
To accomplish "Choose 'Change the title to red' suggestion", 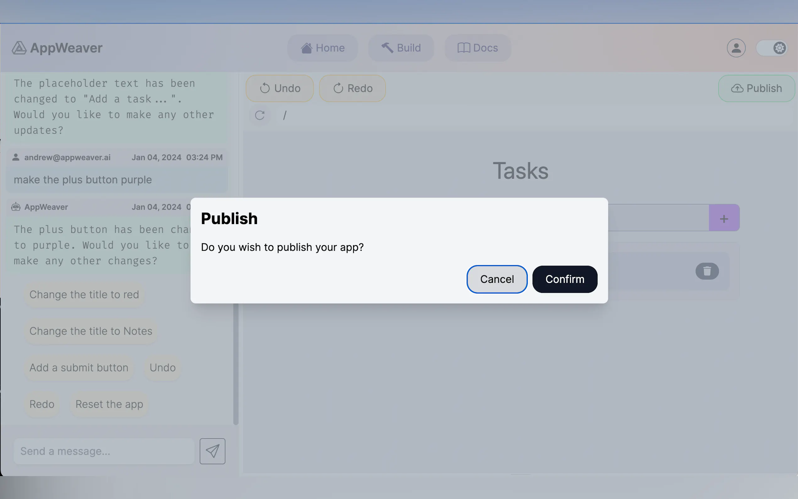I will tap(84, 294).
